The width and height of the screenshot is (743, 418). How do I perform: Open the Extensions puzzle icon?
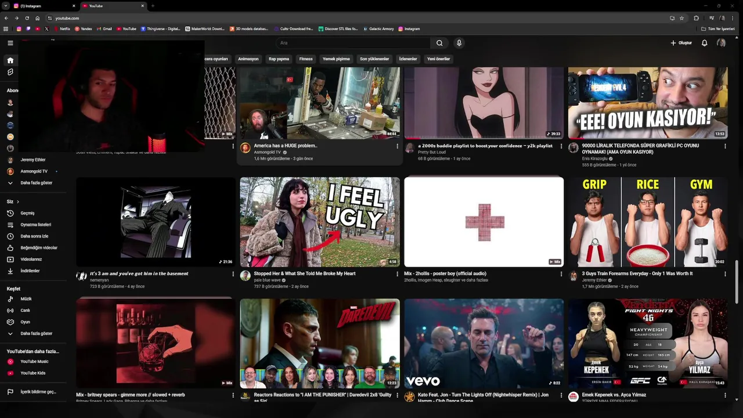tap(696, 18)
